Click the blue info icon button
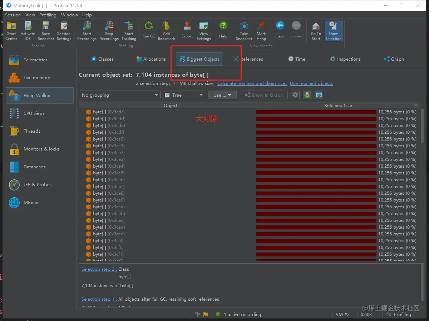Image resolution: width=429 pixels, height=321 pixels. point(319,95)
